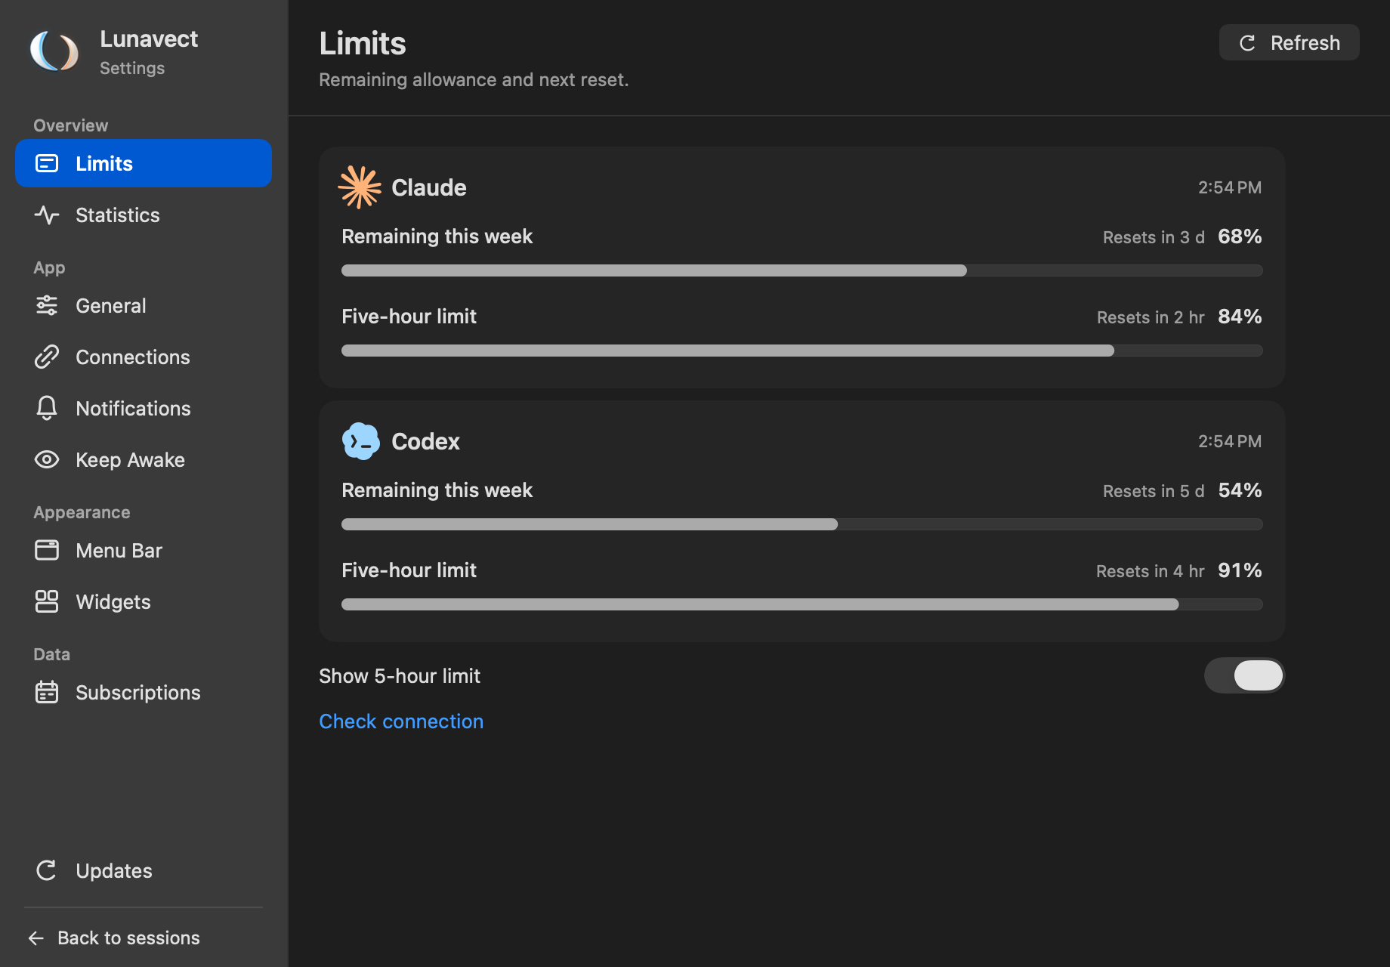1390x967 pixels.
Task: Click the Data section header
Action: 51,654
